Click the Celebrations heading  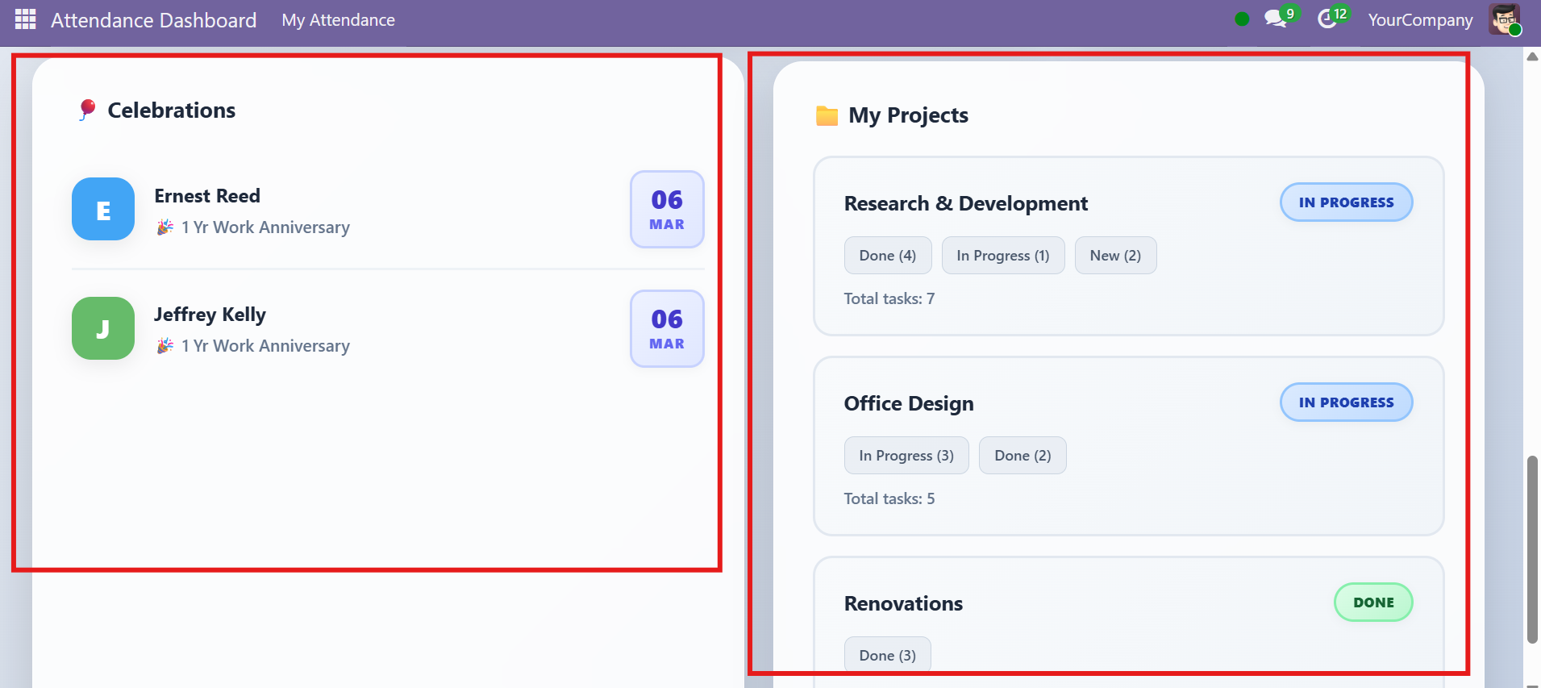[x=172, y=110]
